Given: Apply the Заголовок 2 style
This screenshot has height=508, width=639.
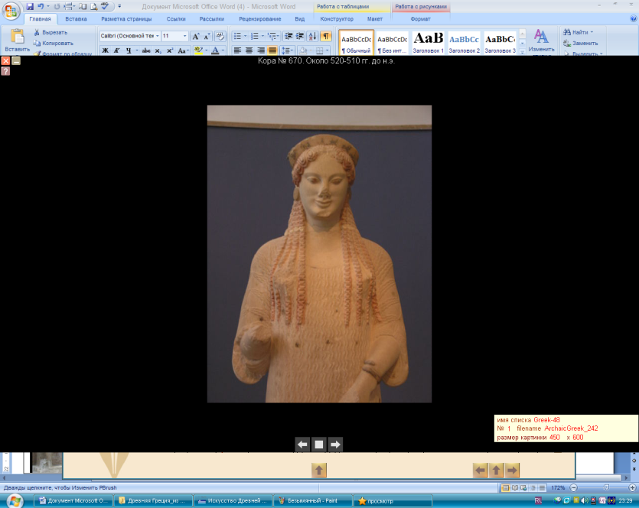Looking at the screenshot, I should pyautogui.click(x=464, y=42).
